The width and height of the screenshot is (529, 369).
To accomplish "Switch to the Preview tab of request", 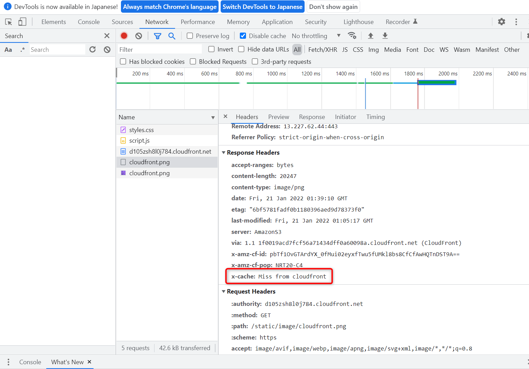I will tap(279, 117).
